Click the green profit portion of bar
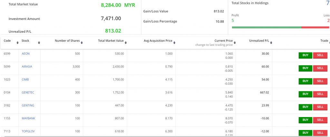 pyautogui.click(x=267, y=27)
